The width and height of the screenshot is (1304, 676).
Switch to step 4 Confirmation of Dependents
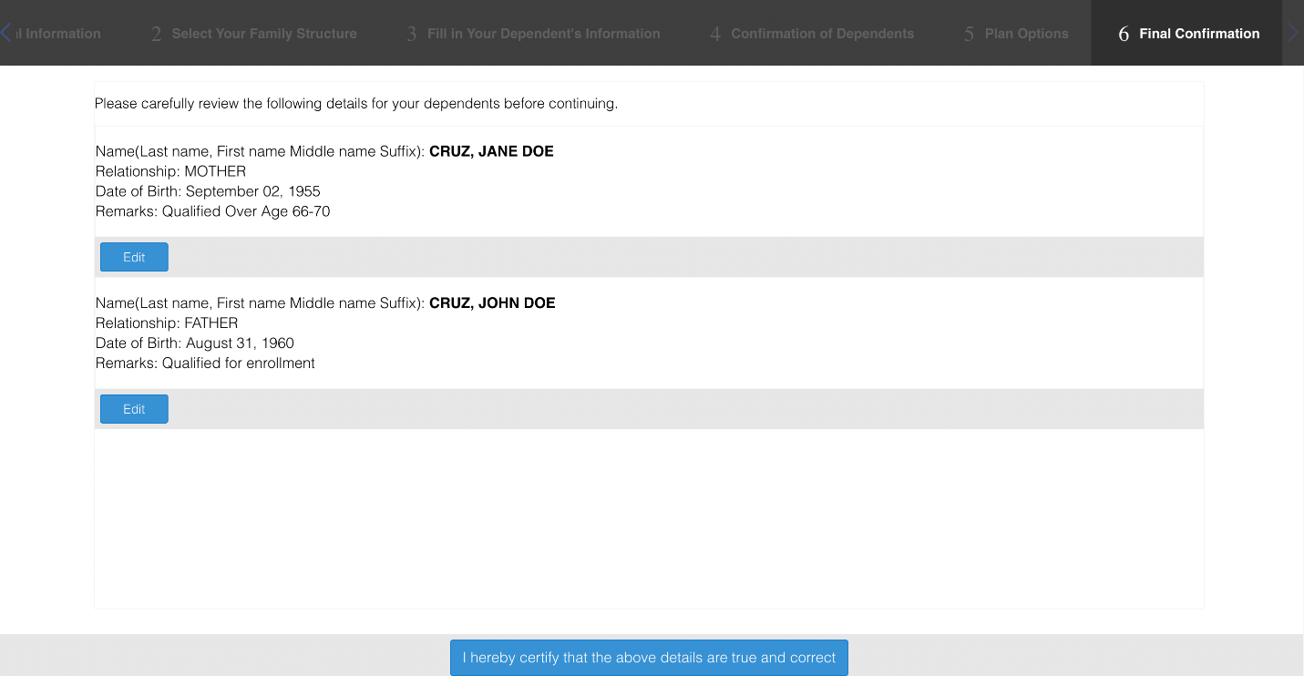coord(811,34)
